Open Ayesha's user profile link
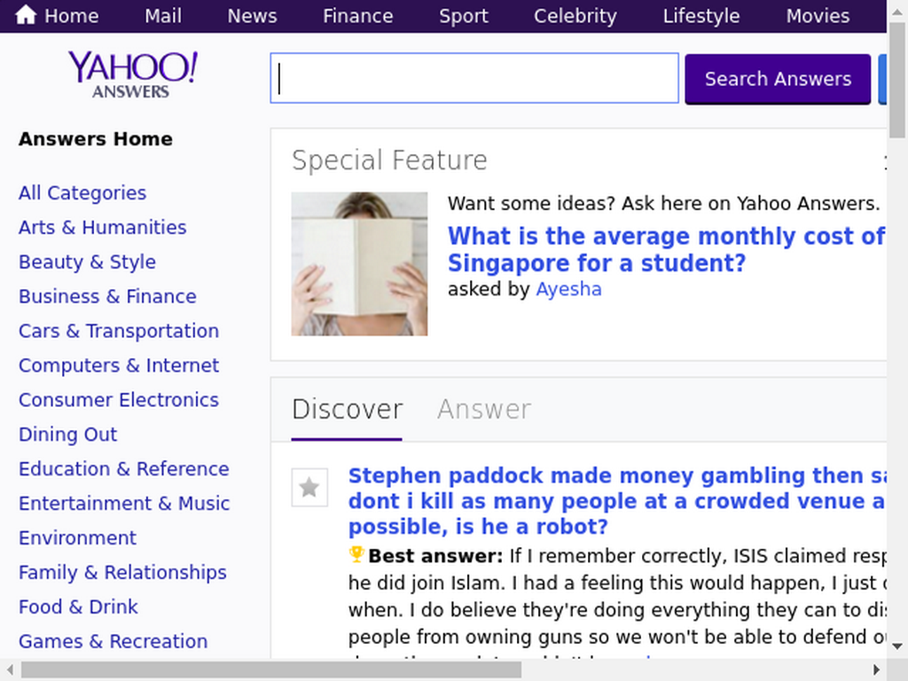908x681 pixels. click(568, 289)
